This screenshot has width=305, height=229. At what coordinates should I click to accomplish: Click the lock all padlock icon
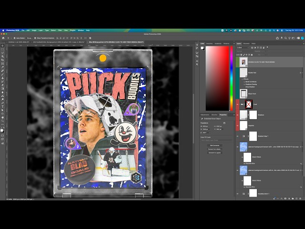pyautogui.click(x=252, y=55)
